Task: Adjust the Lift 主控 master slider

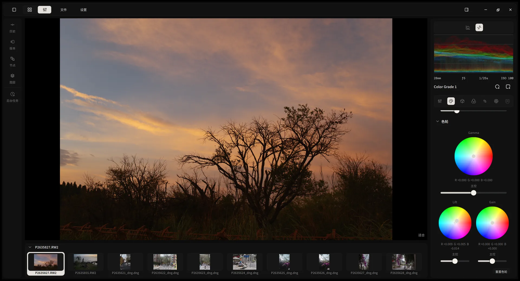Action: pos(455,261)
